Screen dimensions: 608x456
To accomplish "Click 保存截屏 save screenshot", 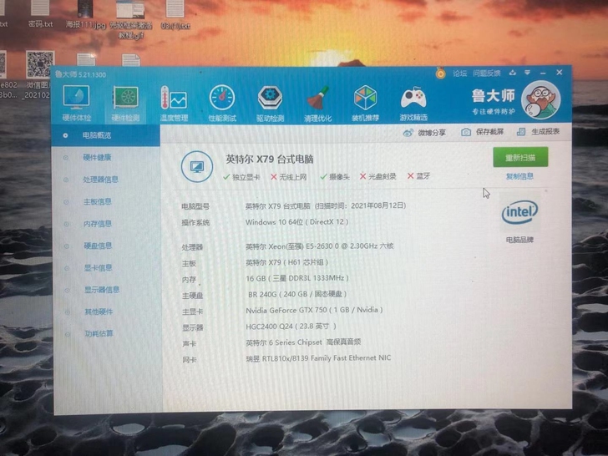I will click(483, 132).
